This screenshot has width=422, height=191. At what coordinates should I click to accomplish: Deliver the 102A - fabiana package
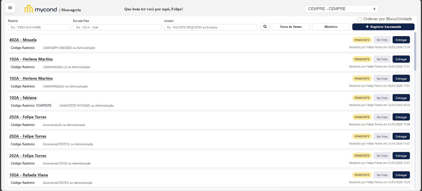point(401,98)
